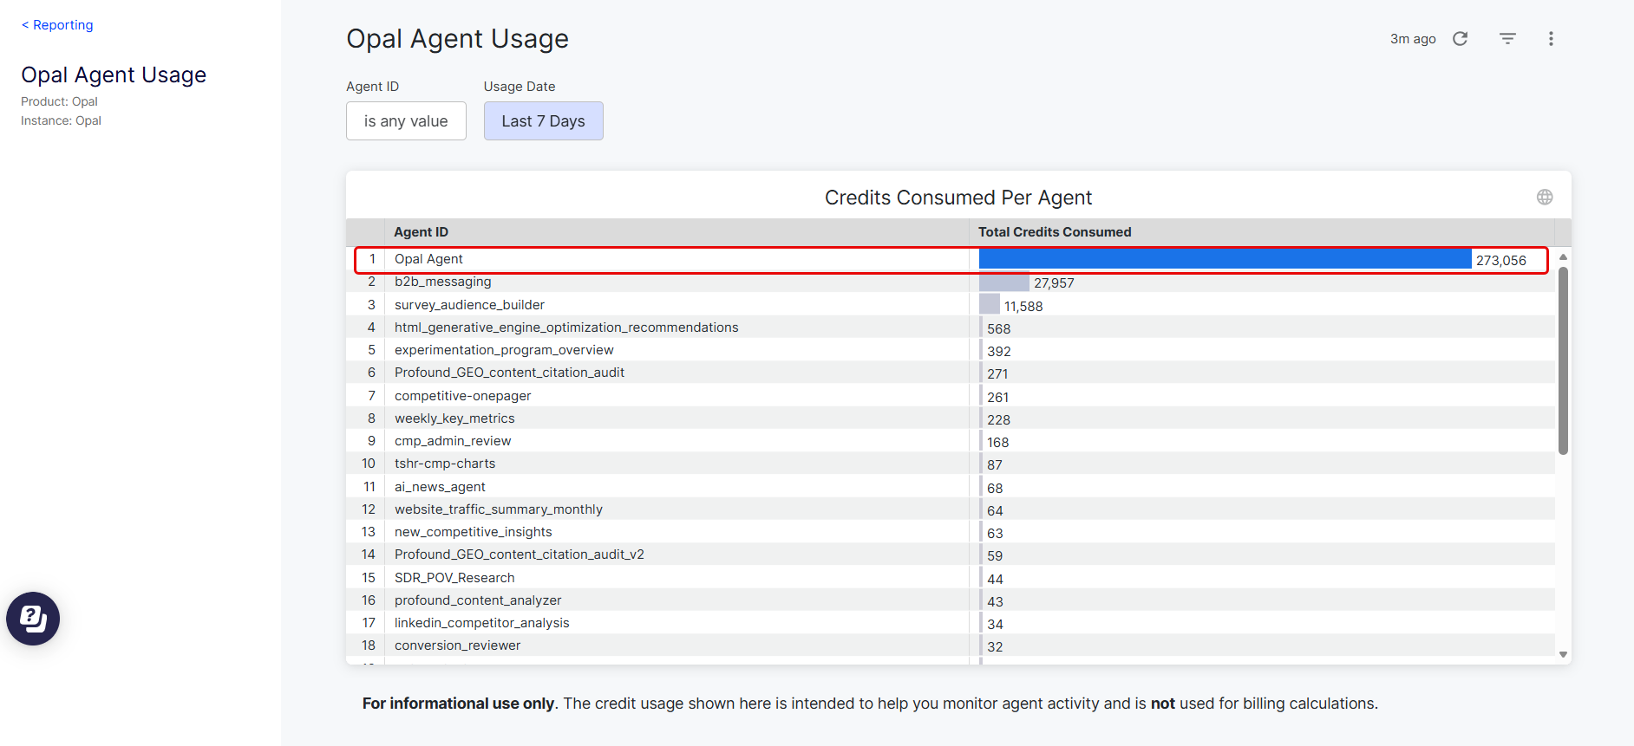Sort by the Agent ID column header
The width and height of the screenshot is (1634, 746).
(x=422, y=232)
